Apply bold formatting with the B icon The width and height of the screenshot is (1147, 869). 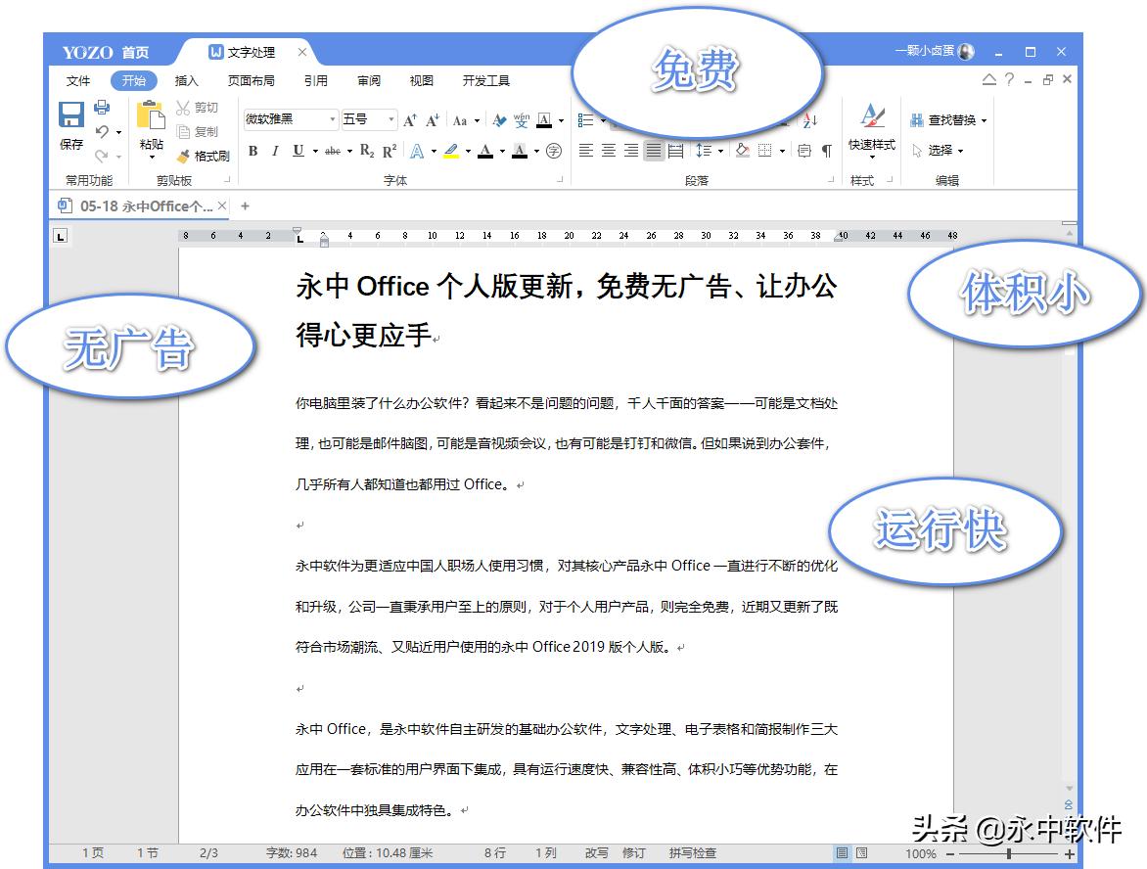pyautogui.click(x=252, y=151)
